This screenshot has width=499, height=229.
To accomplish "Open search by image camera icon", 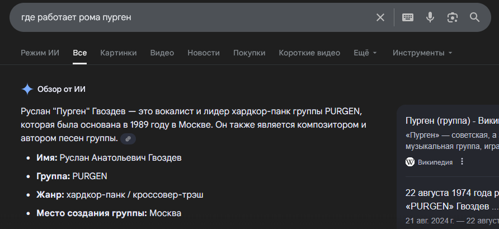I will pyautogui.click(x=453, y=17).
